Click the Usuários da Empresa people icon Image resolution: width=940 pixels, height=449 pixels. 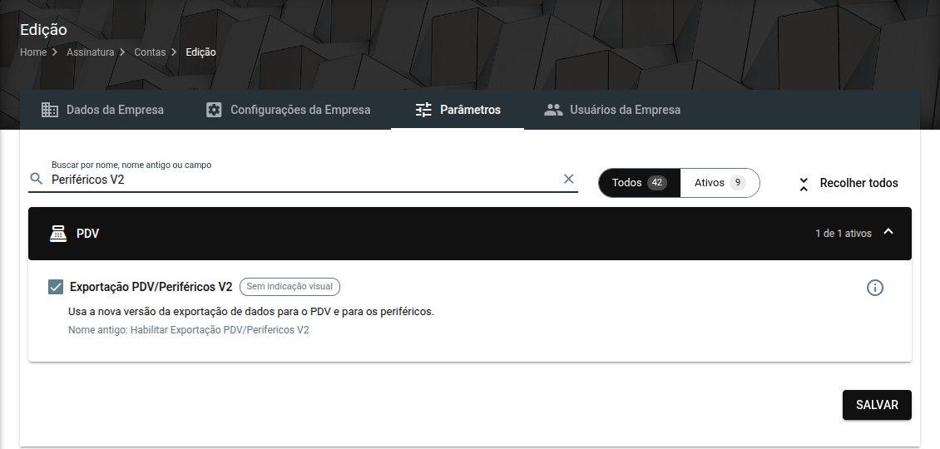click(553, 110)
